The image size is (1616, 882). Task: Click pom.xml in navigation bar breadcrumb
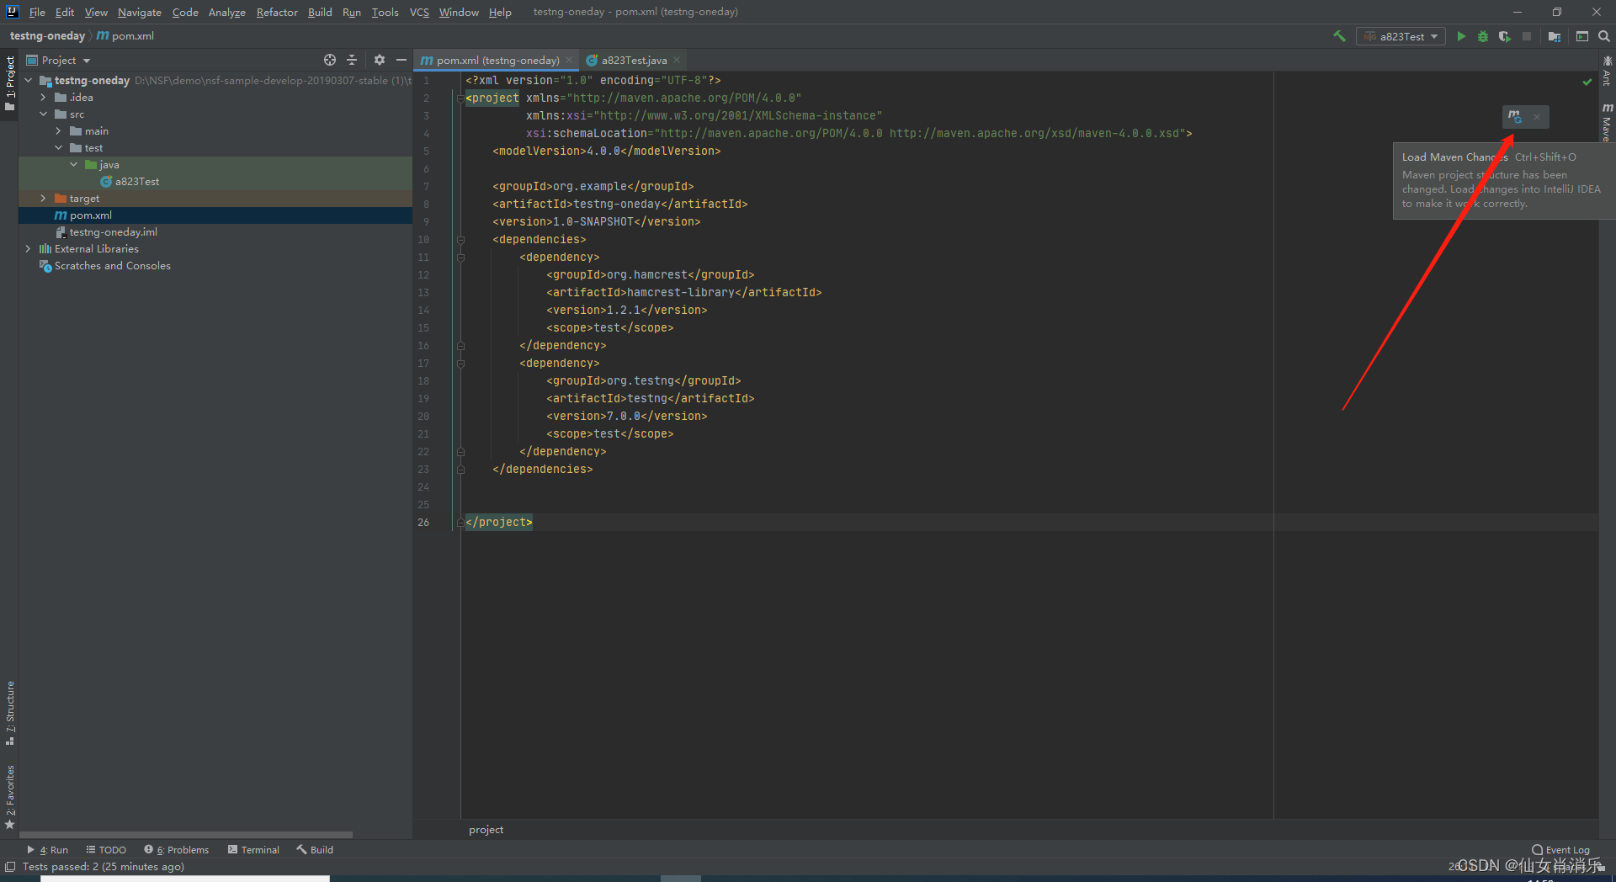click(125, 36)
